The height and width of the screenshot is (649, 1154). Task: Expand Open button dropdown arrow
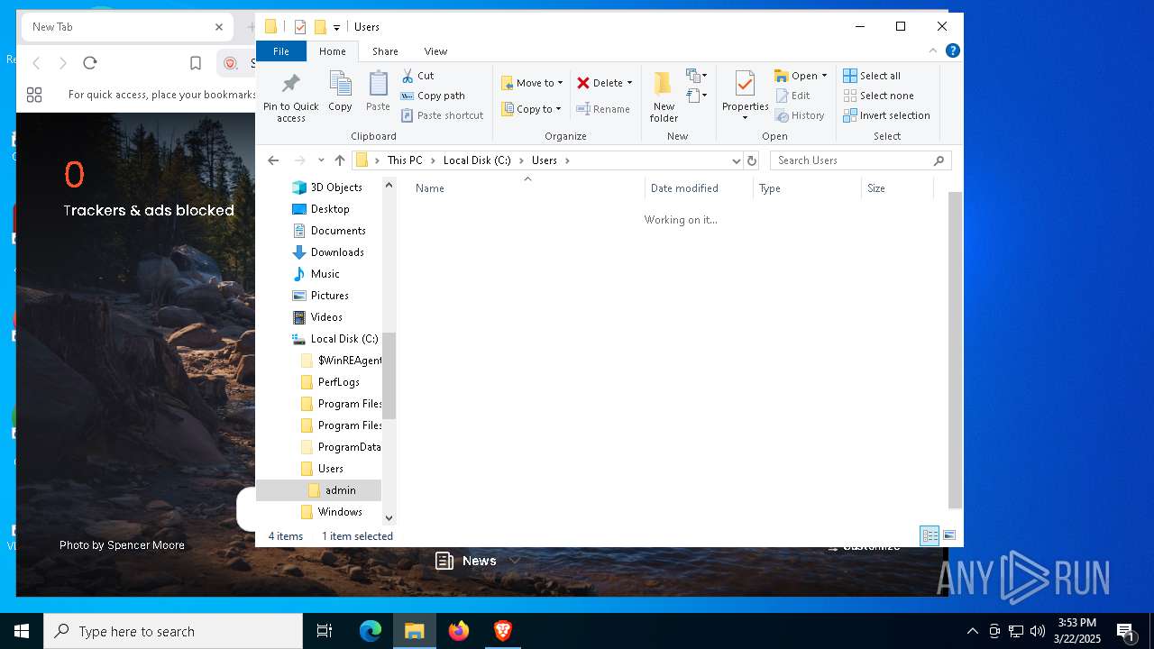[x=824, y=76]
